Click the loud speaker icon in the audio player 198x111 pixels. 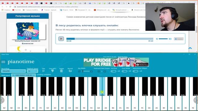click(x=170, y=39)
